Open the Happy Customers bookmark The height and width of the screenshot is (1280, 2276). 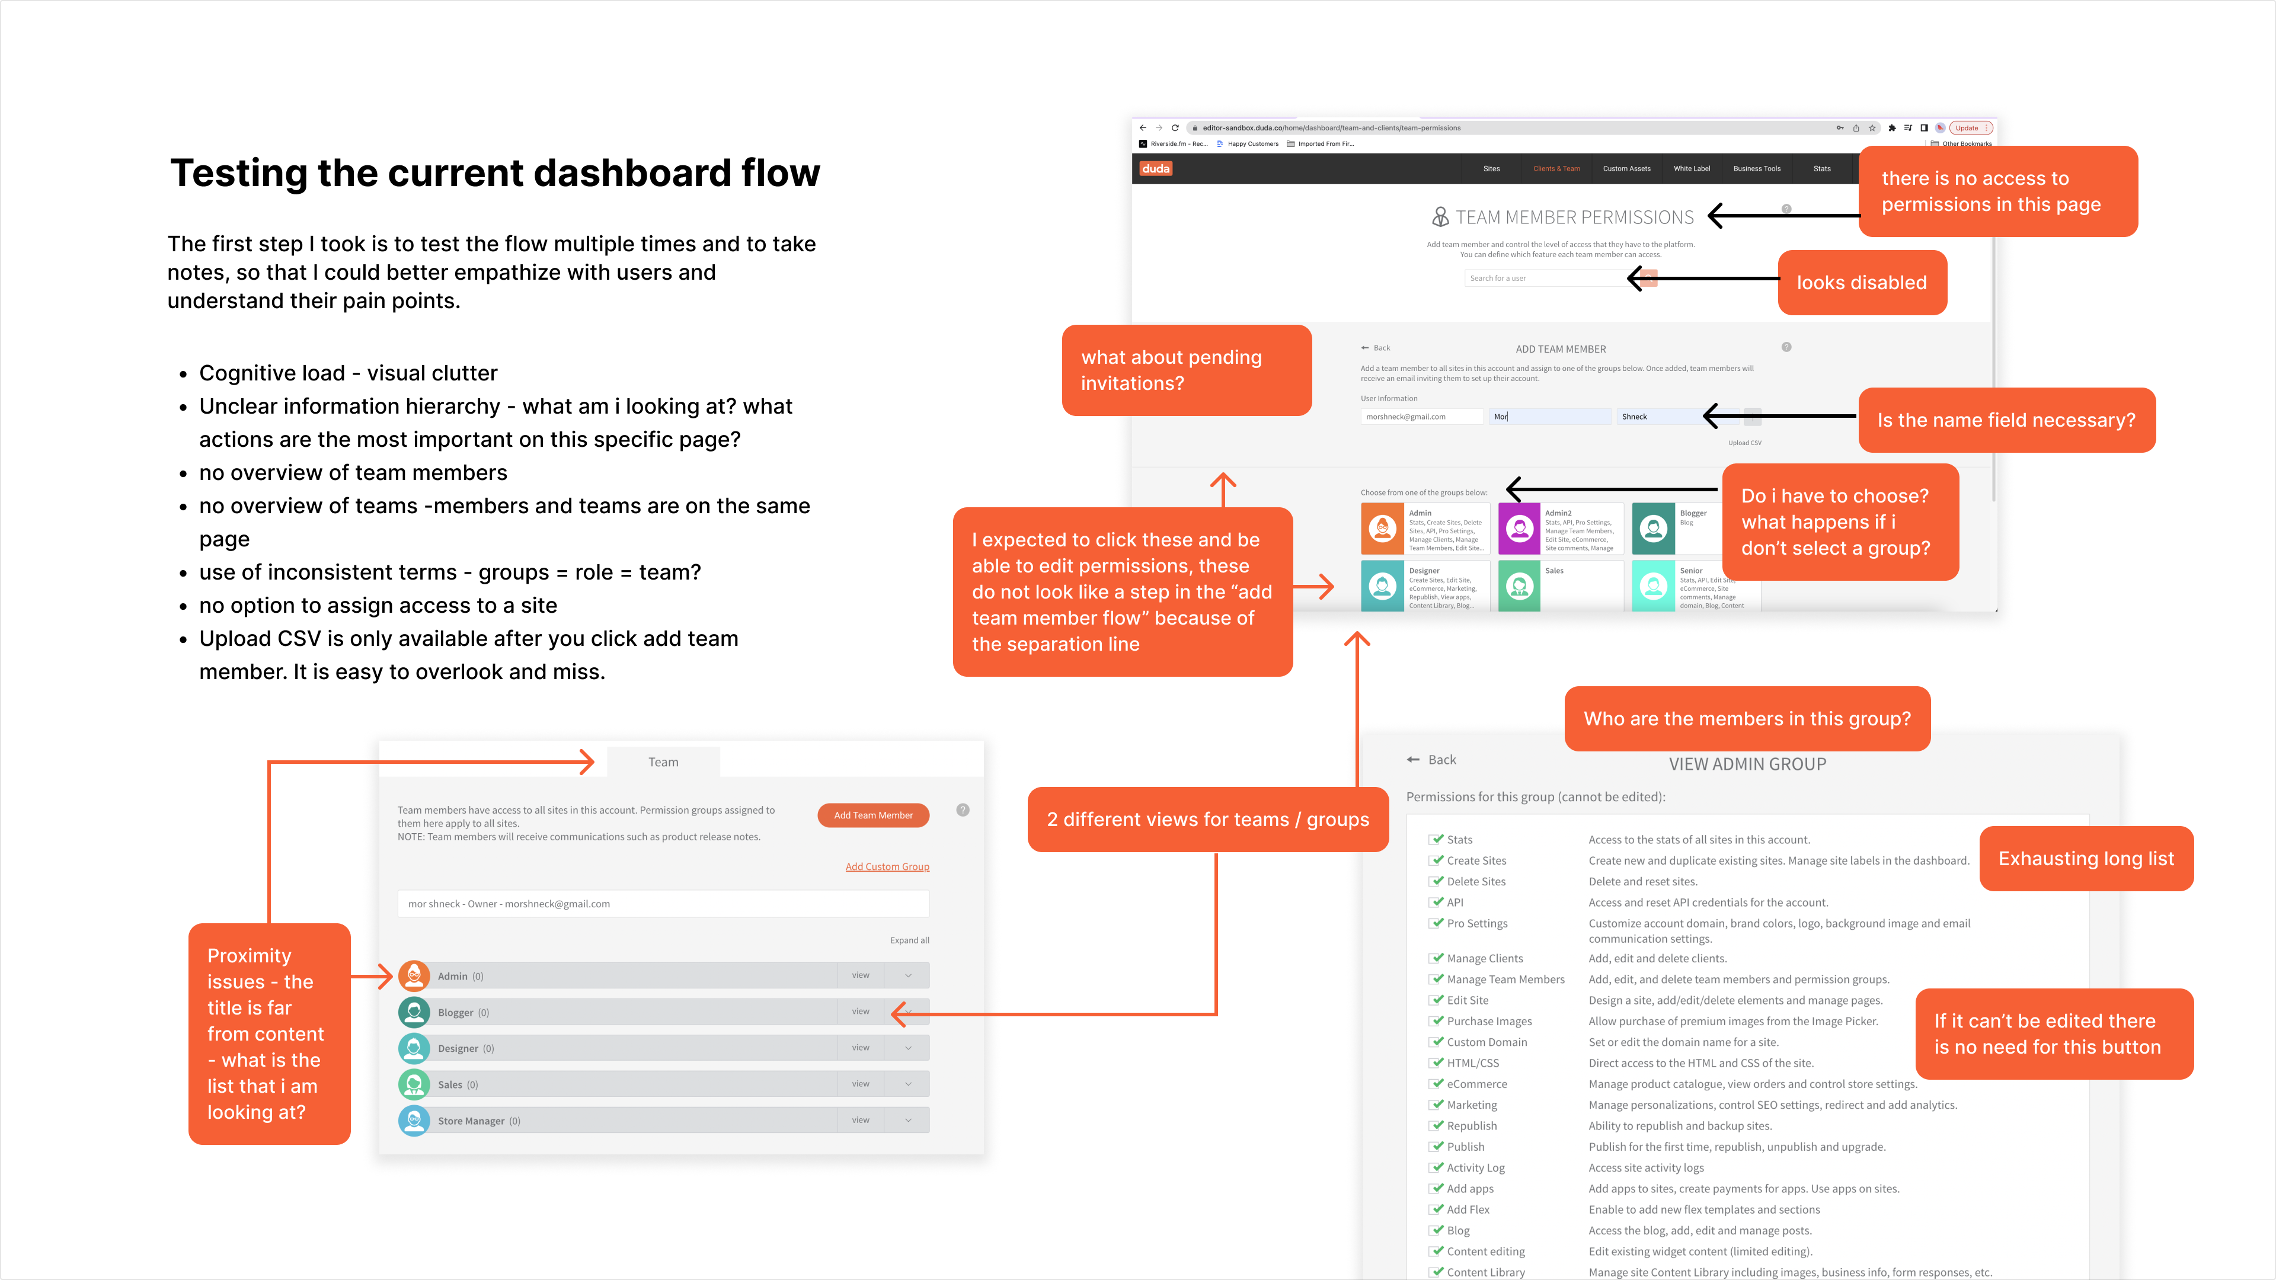(1248, 144)
